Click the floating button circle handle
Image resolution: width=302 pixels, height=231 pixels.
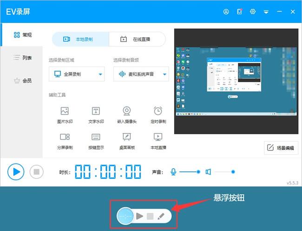click(125, 216)
